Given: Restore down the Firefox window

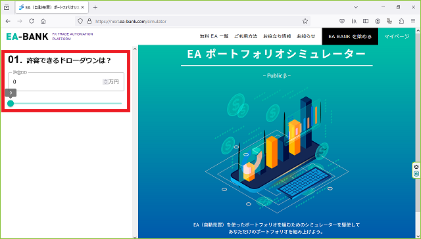Looking at the screenshot, I should (398, 7).
